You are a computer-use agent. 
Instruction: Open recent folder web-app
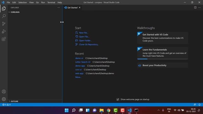point(79,73)
